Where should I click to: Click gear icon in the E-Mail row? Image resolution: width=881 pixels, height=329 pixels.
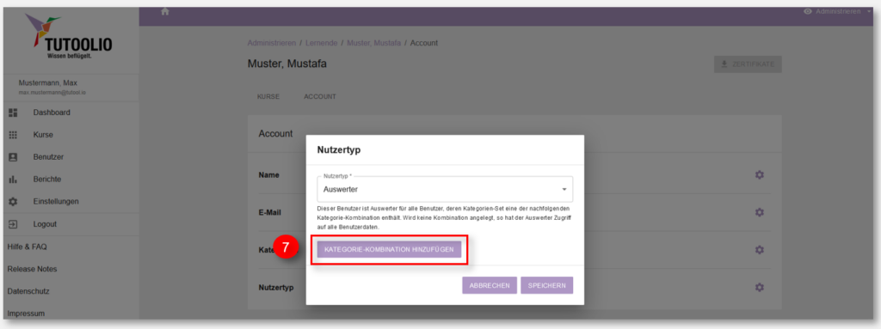[759, 212]
